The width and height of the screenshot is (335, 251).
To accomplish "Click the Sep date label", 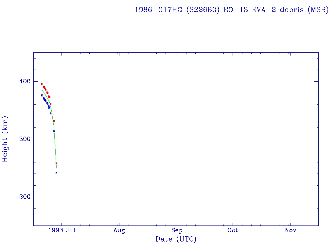I will [177, 230].
